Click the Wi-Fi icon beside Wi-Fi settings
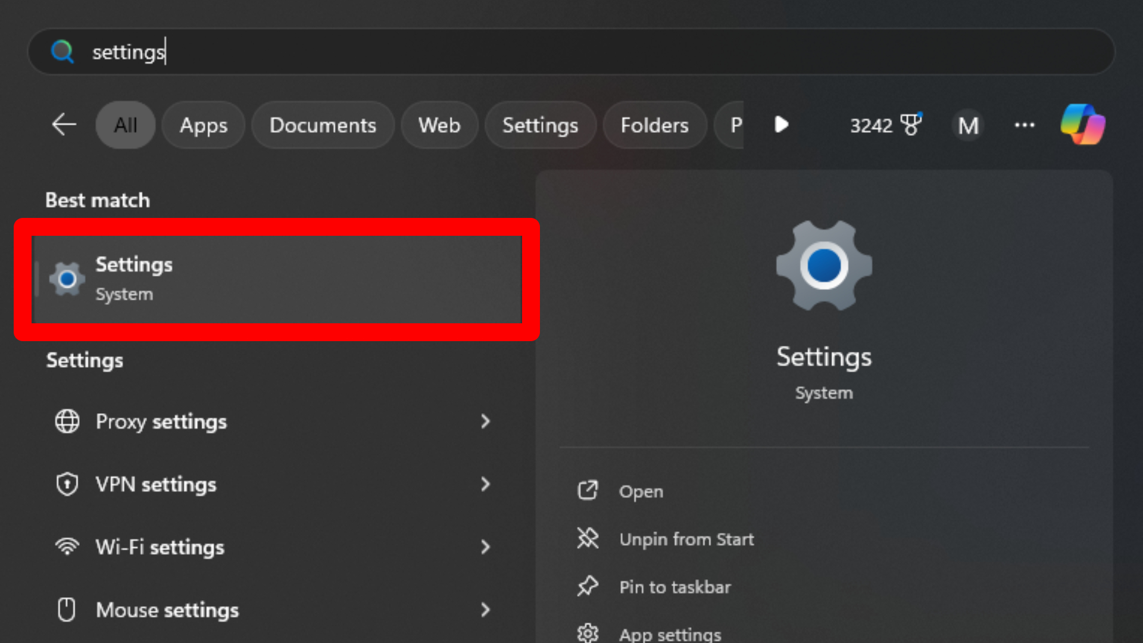 click(67, 547)
